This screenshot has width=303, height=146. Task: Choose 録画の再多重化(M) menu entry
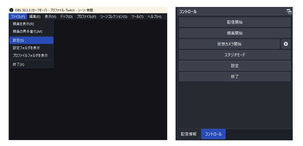pyautogui.click(x=31, y=32)
